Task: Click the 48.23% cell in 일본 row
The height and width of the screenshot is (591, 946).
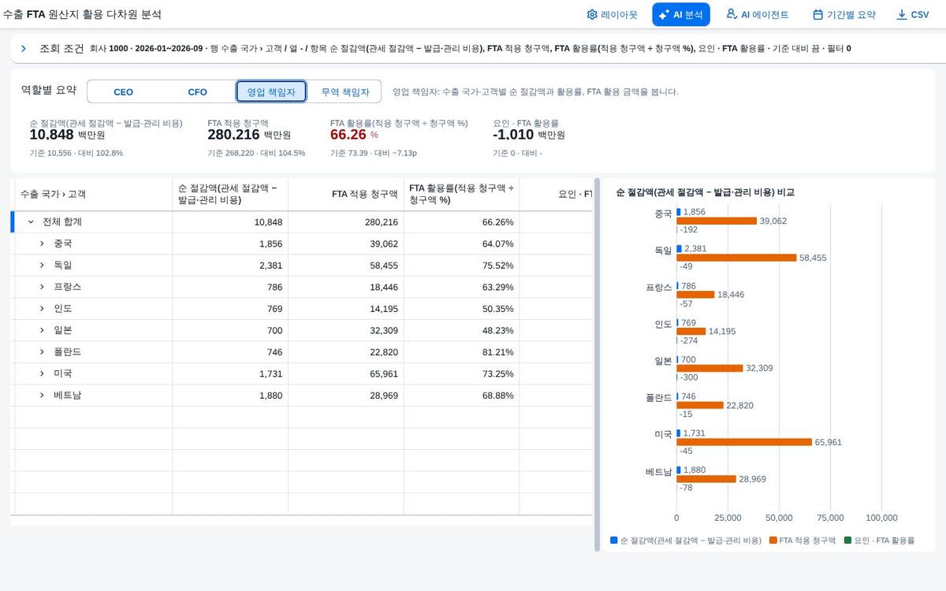Action: (x=461, y=330)
